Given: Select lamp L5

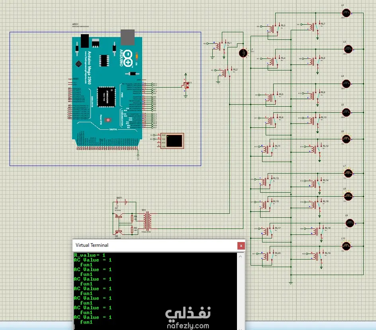Looking at the screenshot, I should click(x=346, y=112).
